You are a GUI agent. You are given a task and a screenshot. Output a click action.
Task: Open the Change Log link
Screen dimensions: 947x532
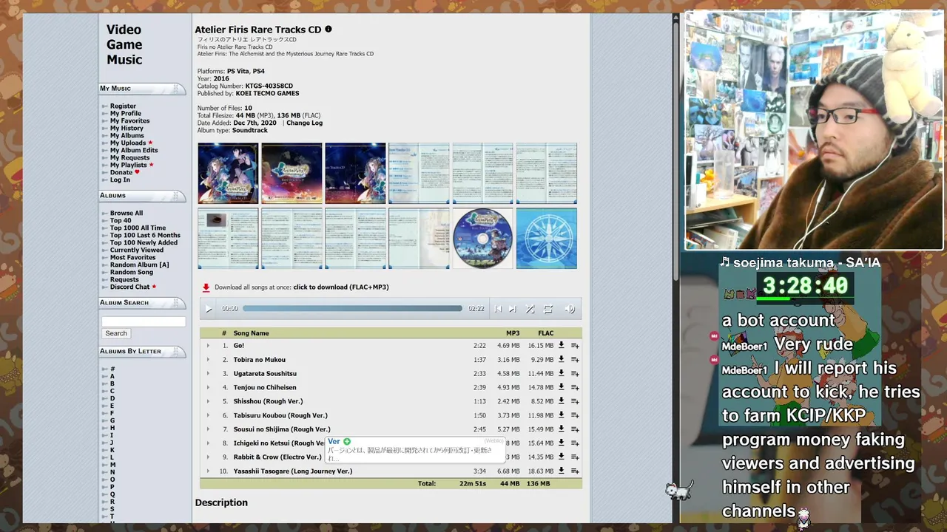tap(304, 123)
